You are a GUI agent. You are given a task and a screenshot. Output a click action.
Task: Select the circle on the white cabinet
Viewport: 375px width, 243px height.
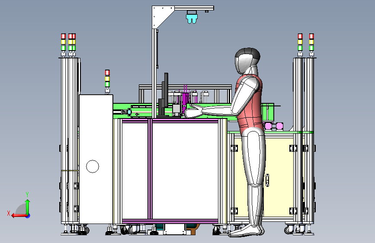point(93,166)
